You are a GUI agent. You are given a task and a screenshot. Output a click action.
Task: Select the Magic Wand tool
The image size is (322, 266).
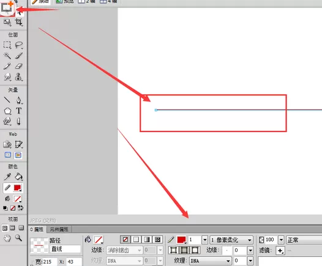tap(7, 56)
